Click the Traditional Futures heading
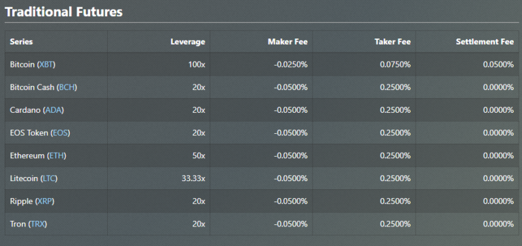This screenshot has height=246, width=522. coord(64,12)
